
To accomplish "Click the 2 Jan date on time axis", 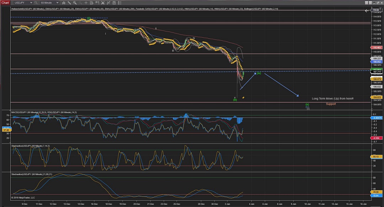I will coord(228,204).
